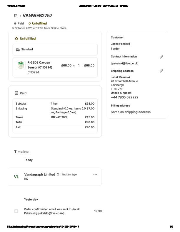The height and width of the screenshot is (232, 180).
Task: Click the Paid status badge near title
Action: click(19, 23)
